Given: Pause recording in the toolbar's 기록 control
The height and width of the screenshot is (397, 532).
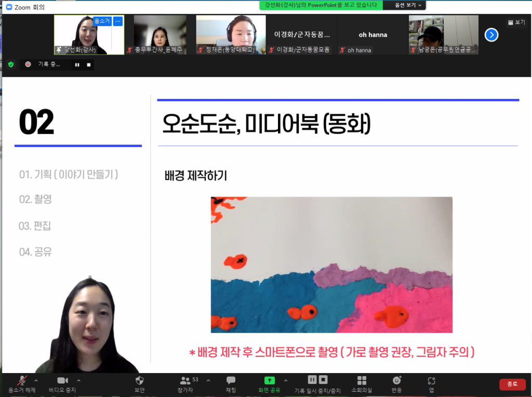Looking at the screenshot, I should (x=313, y=380).
